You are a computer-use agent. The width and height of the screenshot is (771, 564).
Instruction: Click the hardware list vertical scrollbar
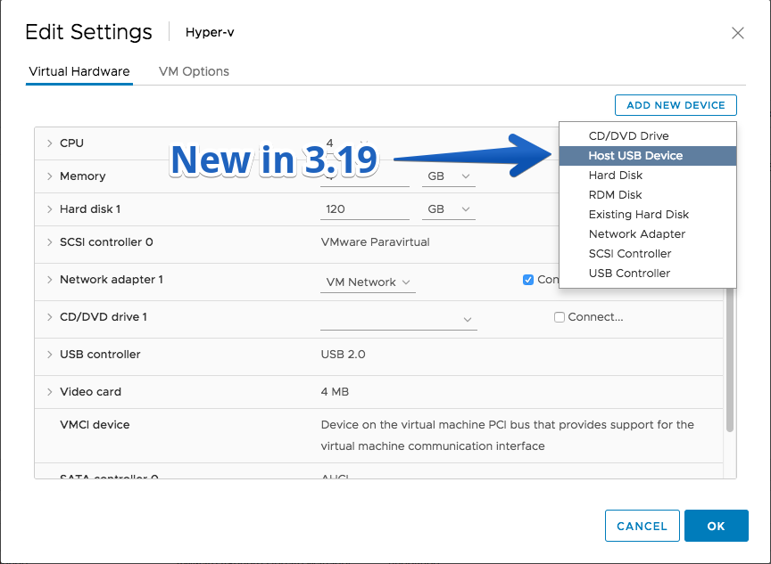[730, 359]
